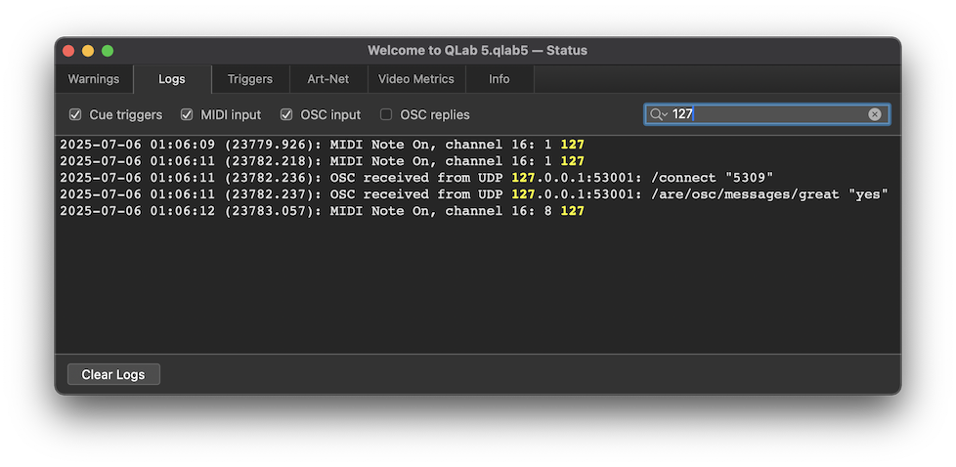Go to the Art-Net tab

tap(328, 79)
